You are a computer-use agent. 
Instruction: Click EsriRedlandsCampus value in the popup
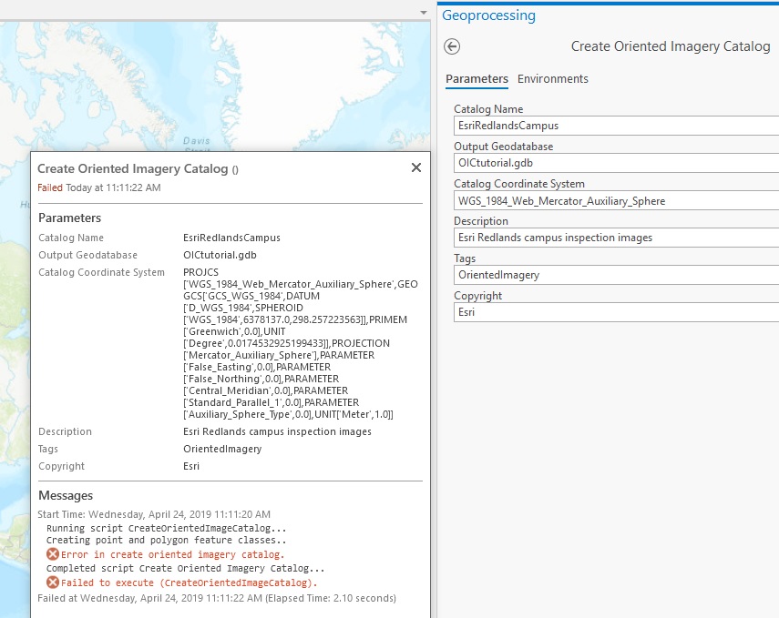click(231, 238)
